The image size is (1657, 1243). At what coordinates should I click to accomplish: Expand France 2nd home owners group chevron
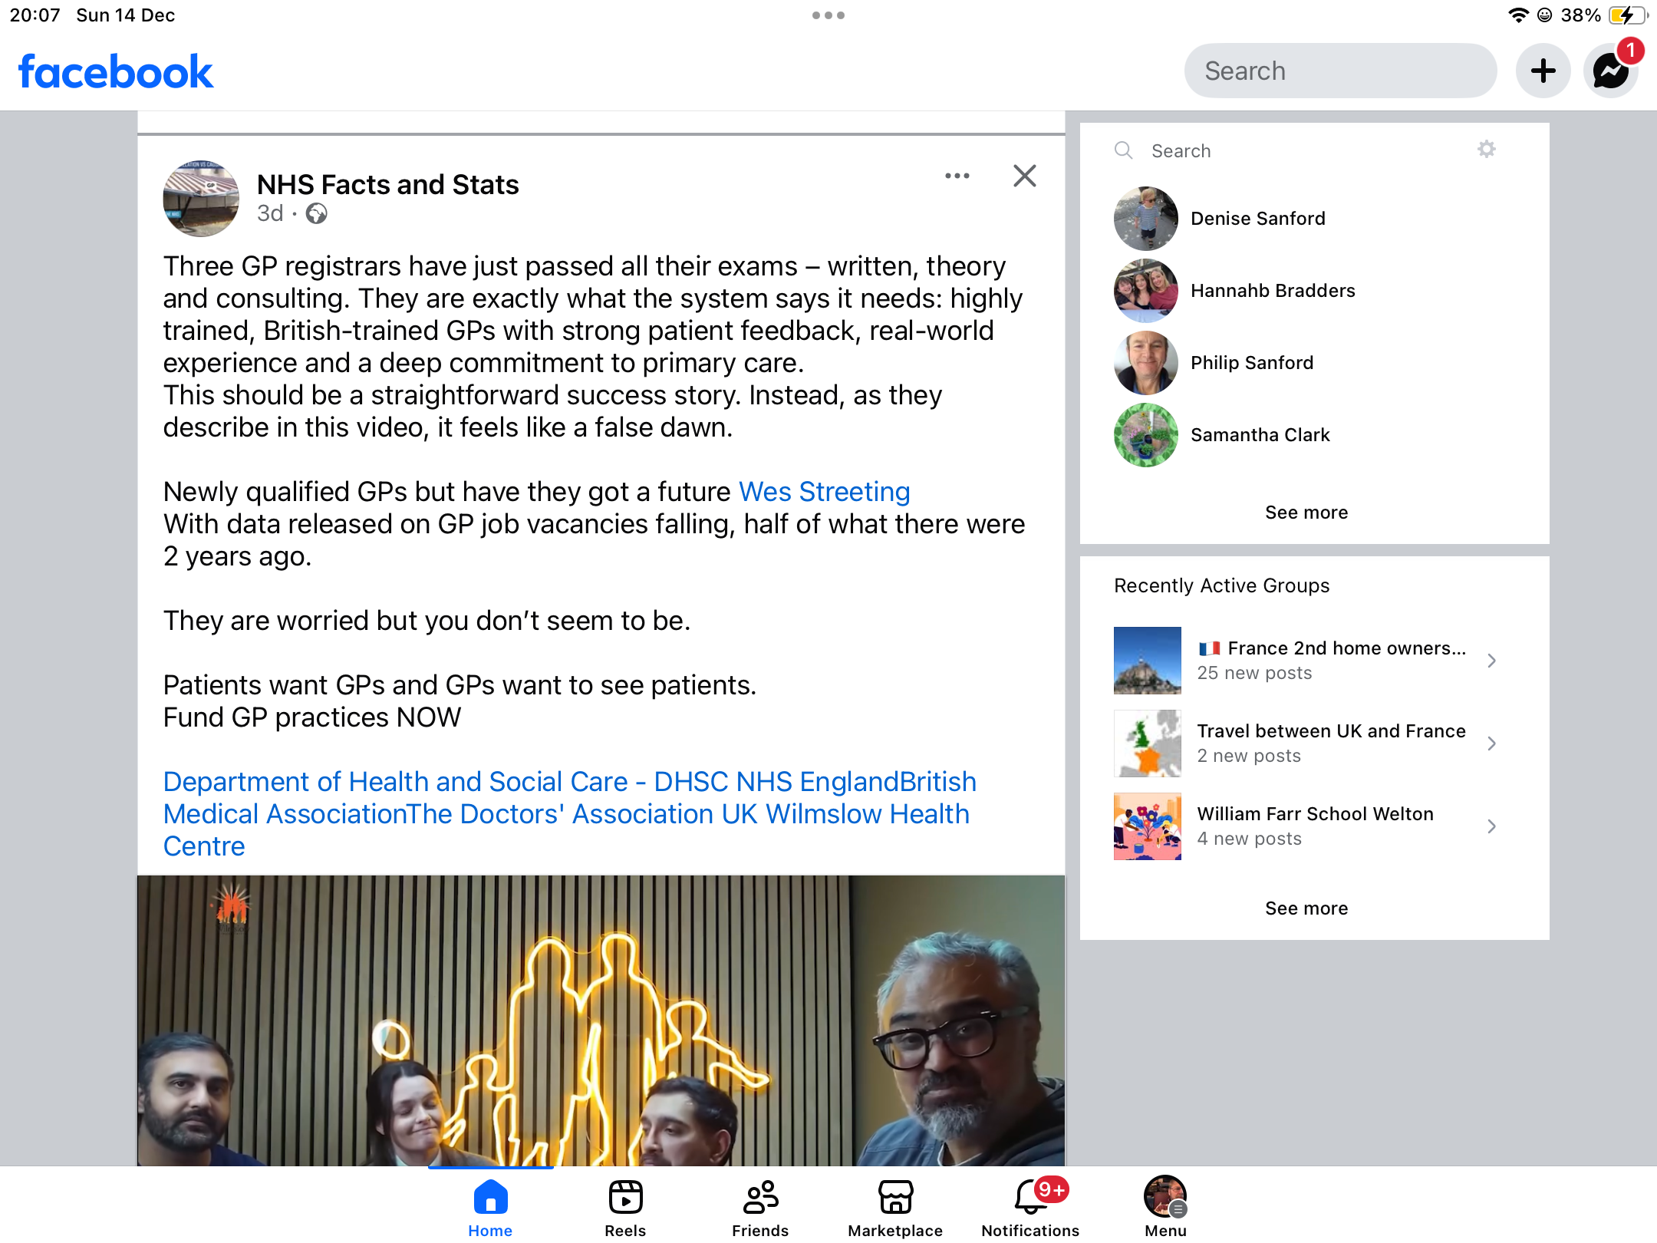tap(1491, 661)
